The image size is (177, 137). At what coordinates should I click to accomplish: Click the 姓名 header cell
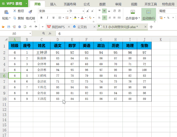pos(42,46)
